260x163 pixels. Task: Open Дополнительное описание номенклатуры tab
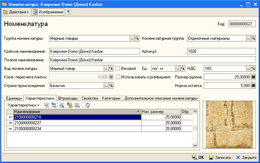[x=161, y=98]
